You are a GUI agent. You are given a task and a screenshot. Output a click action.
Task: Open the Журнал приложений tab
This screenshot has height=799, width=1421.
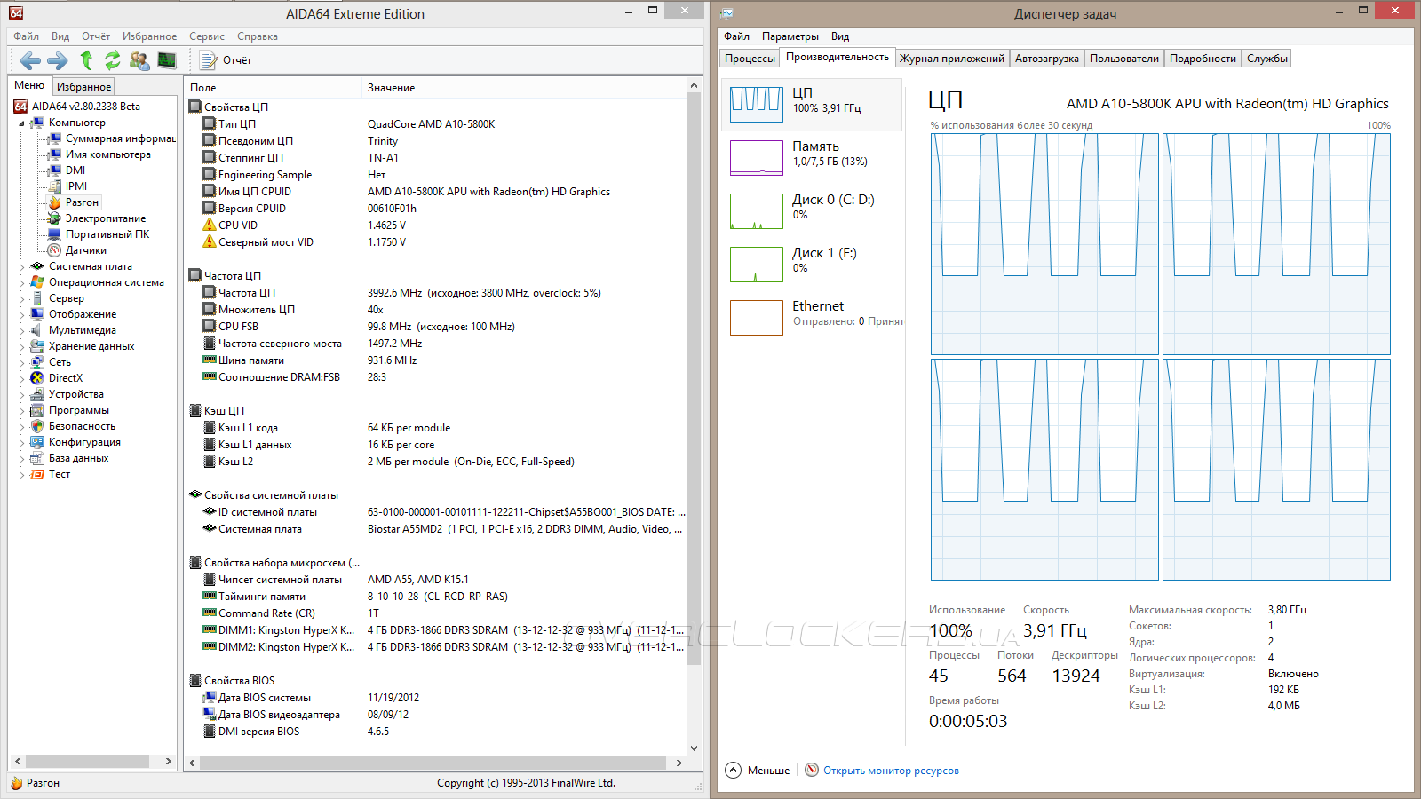pos(952,59)
